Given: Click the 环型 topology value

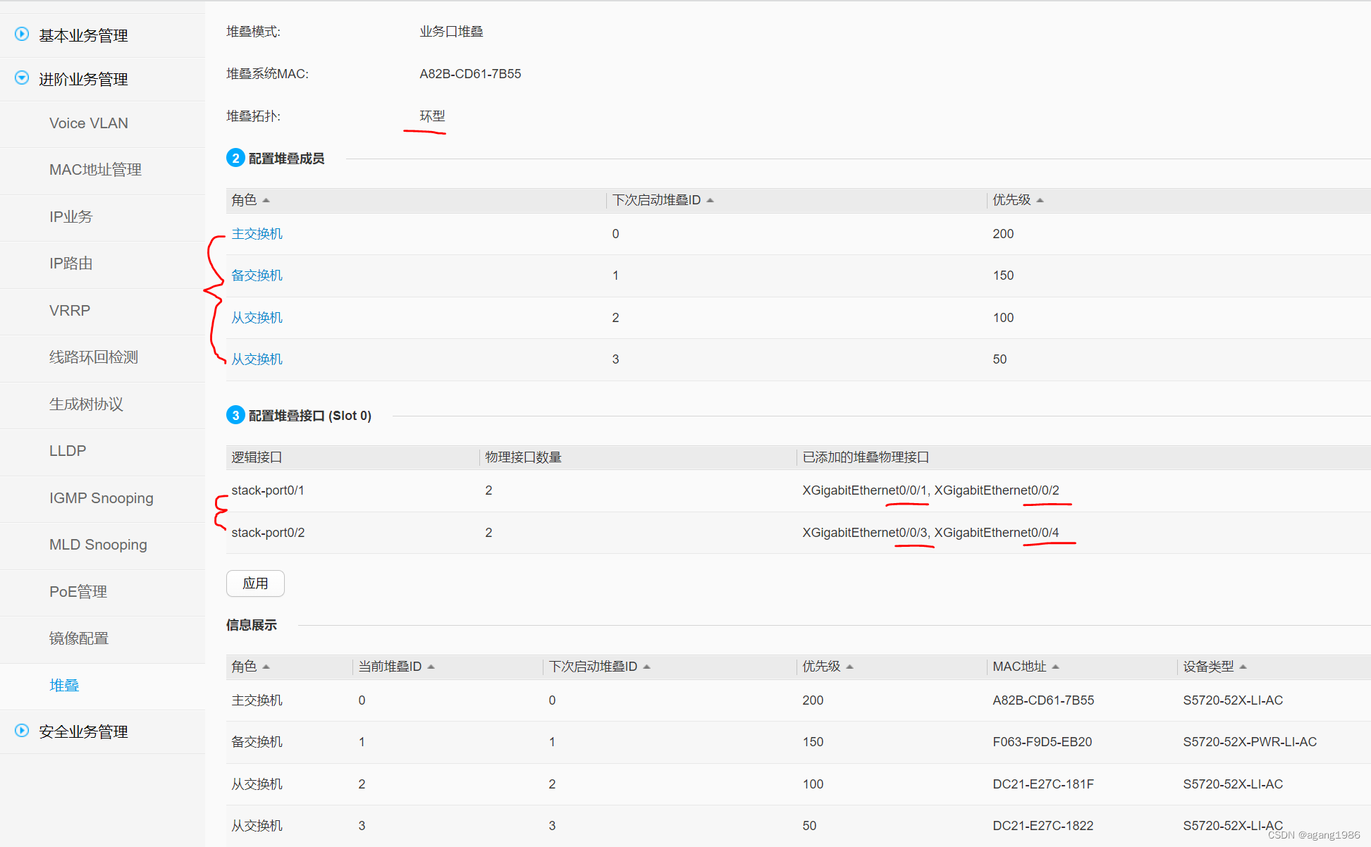Looking at the screenshot, I should [432, 116].
